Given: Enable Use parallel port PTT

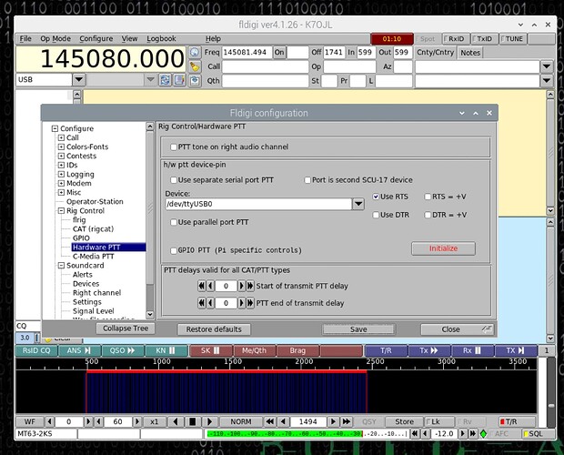Looking at the screenshot, I should coord(174,222).
